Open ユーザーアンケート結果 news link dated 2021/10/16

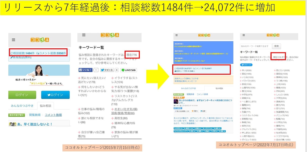pyautogui.click(x=201, y=54)
